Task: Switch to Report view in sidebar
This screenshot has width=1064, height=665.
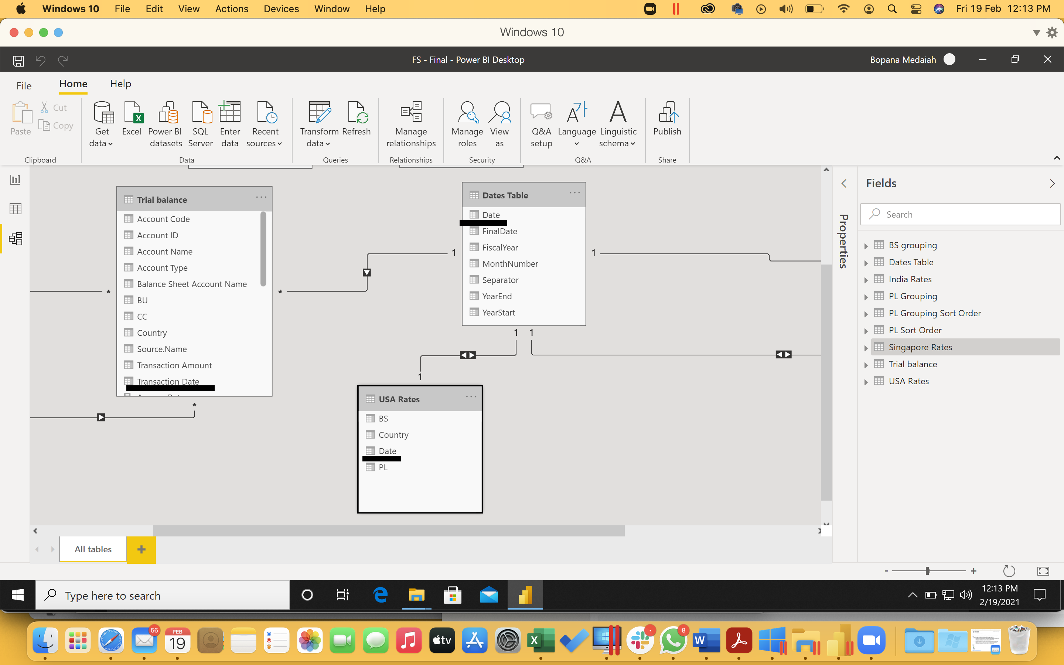Action: [x=16, y=180]
